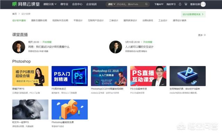Click the subtitle starting with Adobe认证专家
This screenshot has width=222, height=134.
105,93
